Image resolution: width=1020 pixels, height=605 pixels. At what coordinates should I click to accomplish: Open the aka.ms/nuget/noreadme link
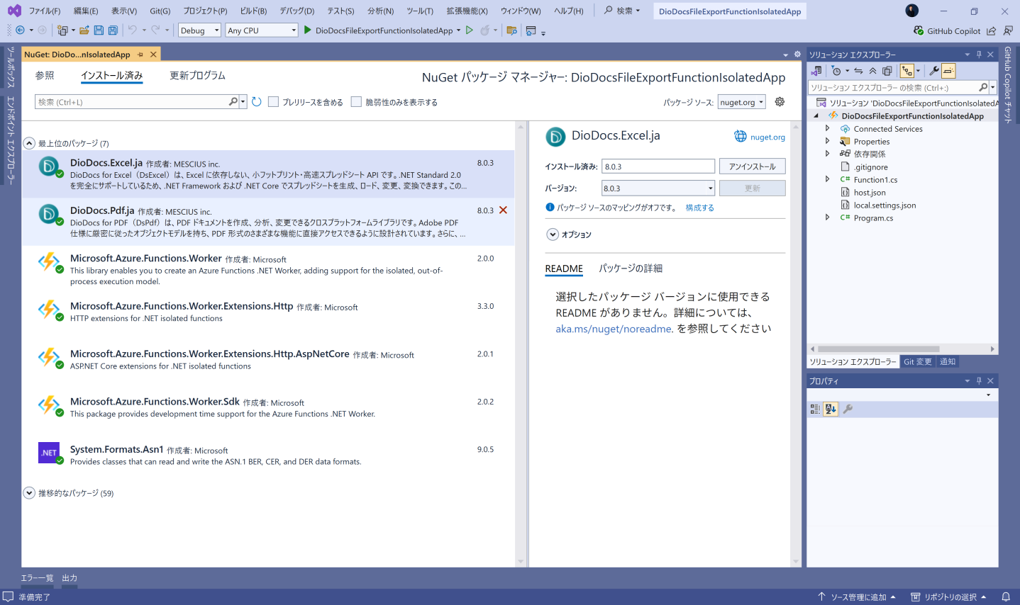coord(614,329)
